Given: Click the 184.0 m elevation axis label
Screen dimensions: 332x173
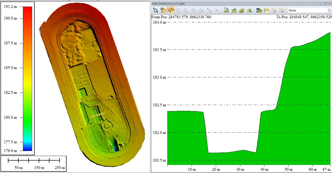Looking at the screenshot, I should pyautogui.click(x=159, y=22).
